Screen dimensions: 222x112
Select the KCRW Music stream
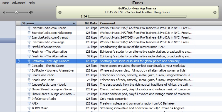[40, 108]
